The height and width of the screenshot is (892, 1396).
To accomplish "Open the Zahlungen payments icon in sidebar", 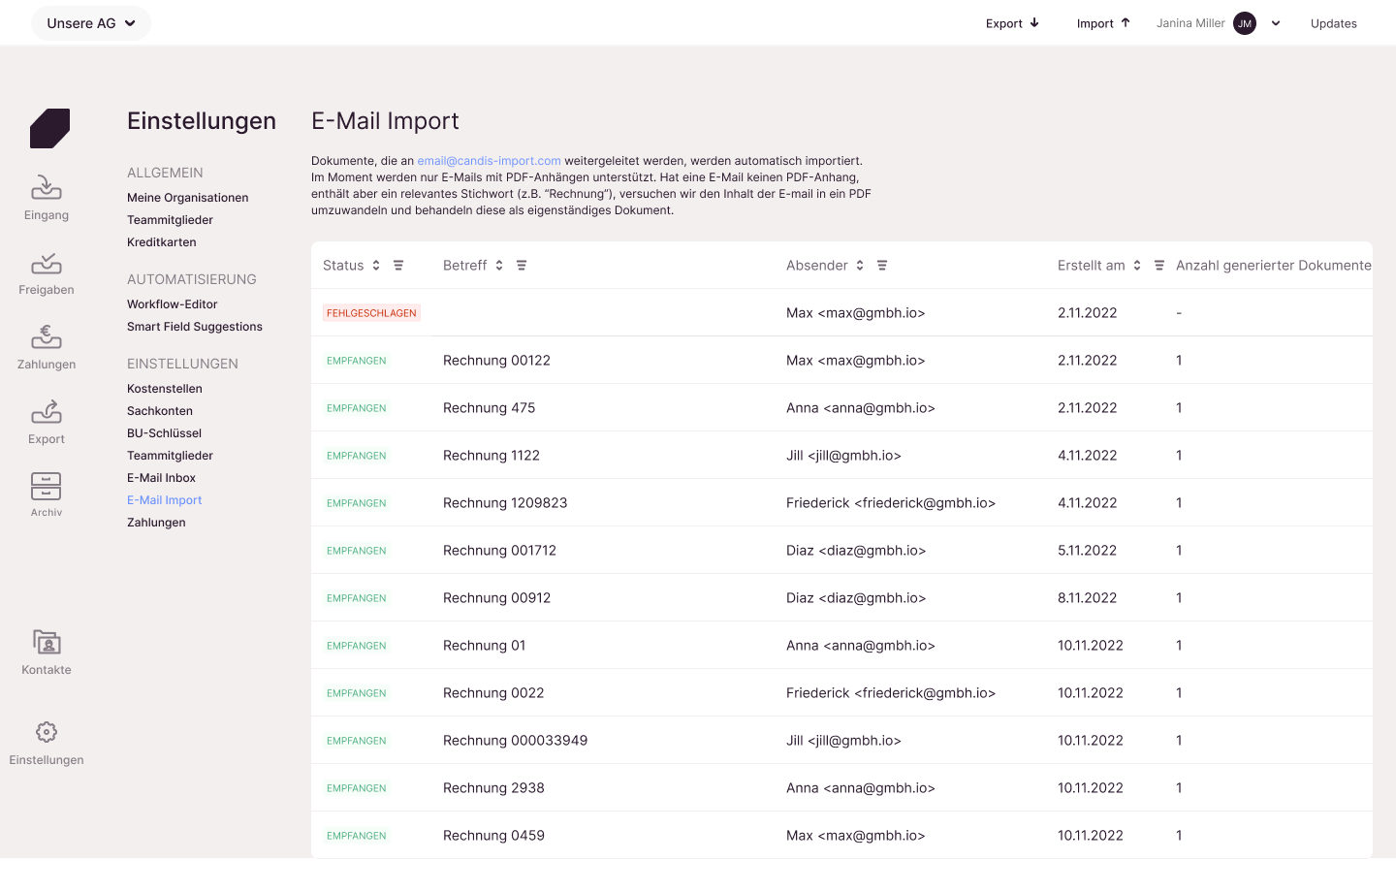I will coord(47,336).
